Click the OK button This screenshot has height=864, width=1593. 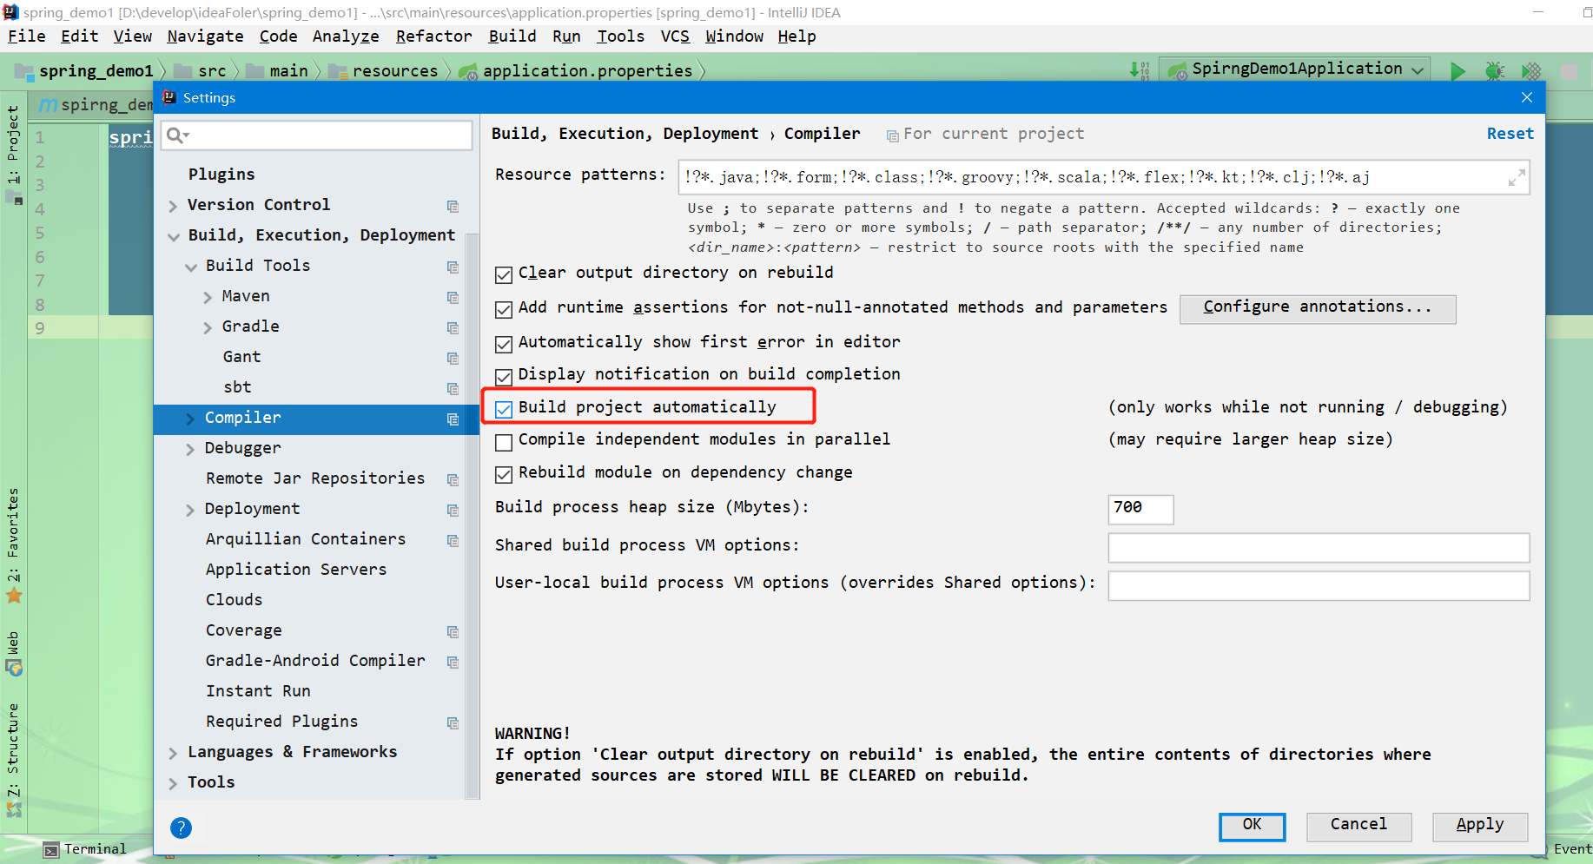click(1252, 826)
